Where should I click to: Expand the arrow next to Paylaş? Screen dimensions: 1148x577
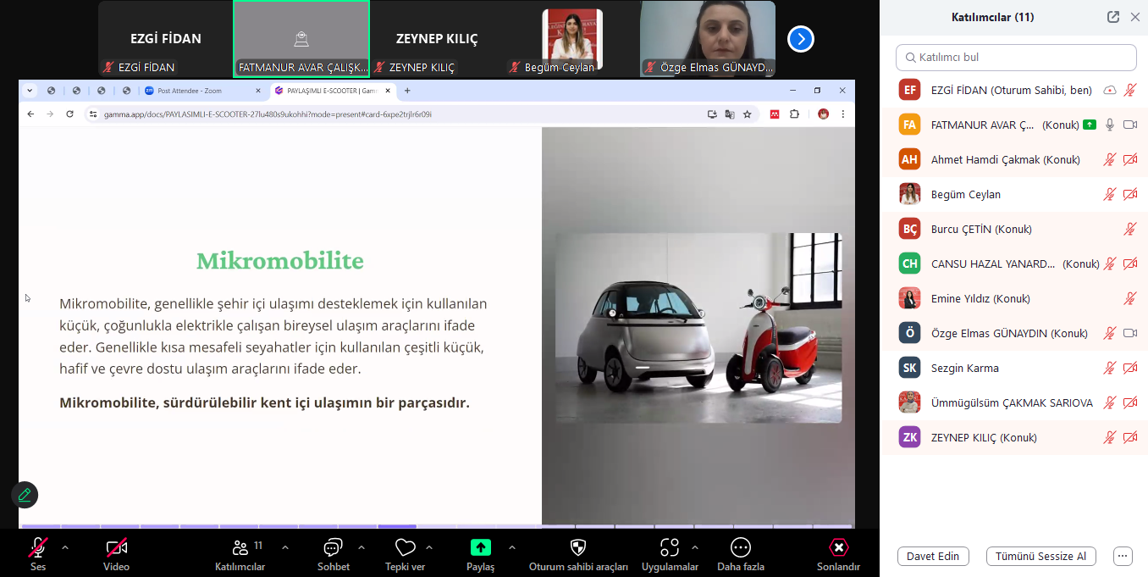coord(514,547)
